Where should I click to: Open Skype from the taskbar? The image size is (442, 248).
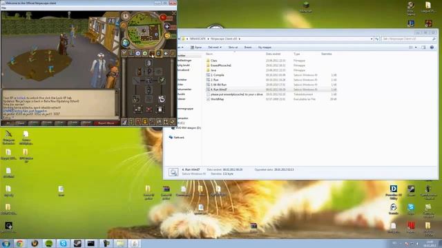63,243
